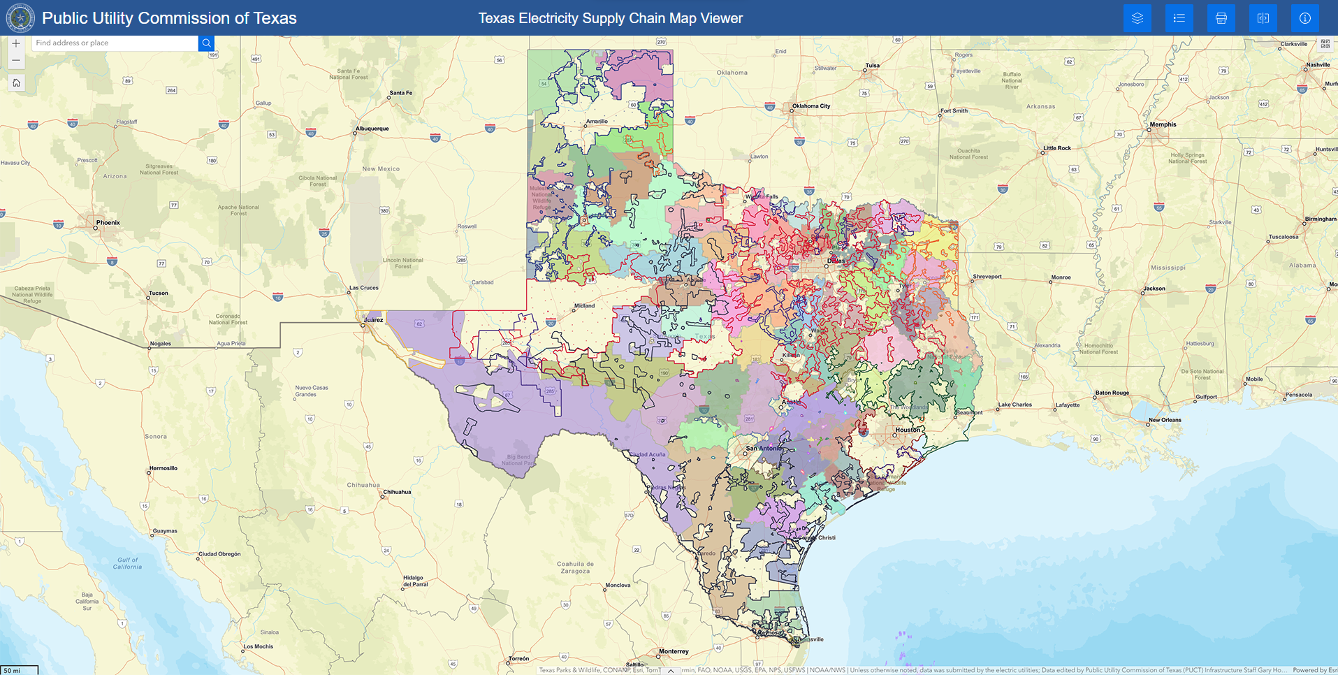Click the Juarez label on the map
The image size is (1338, 675).
pyautogui.click(x=374, y=320)
